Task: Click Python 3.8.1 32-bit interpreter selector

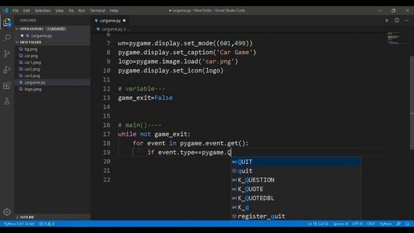Action: point(19,224)
